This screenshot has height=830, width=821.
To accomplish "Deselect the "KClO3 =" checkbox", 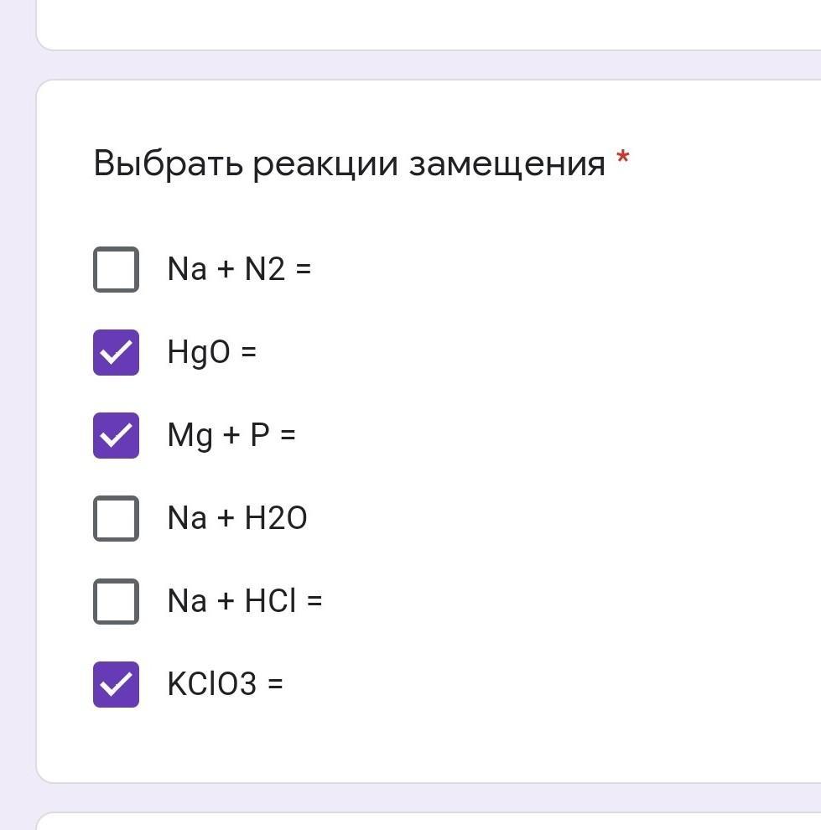I will (116, 684).
